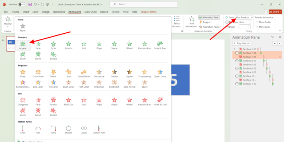284x142 pixels.
Task: Select the Wave emphasis animation
Action: (144, 84)
